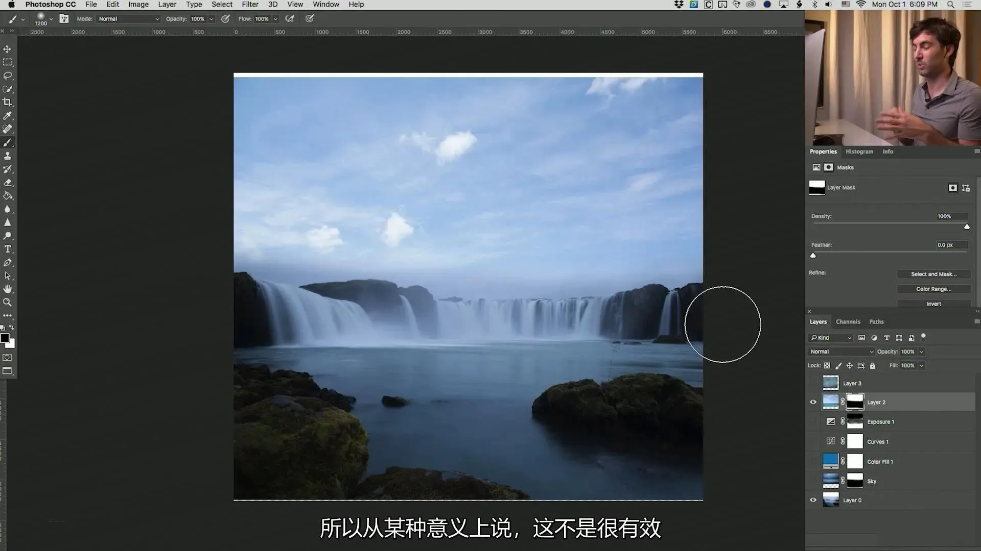
Task: Click the Select and Mask button
Action: click(x=933, y=274)
